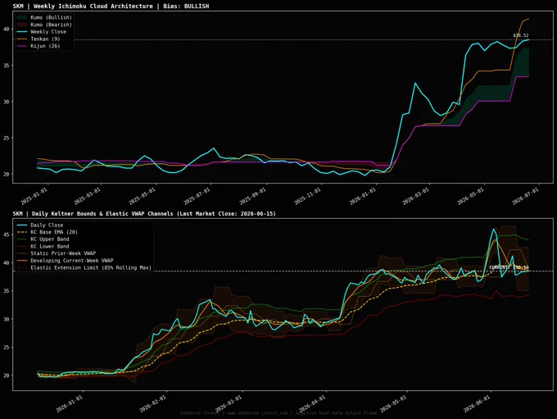Click the 2025-11-01 date label
The image size is (557, 419).
pos(308,196)
